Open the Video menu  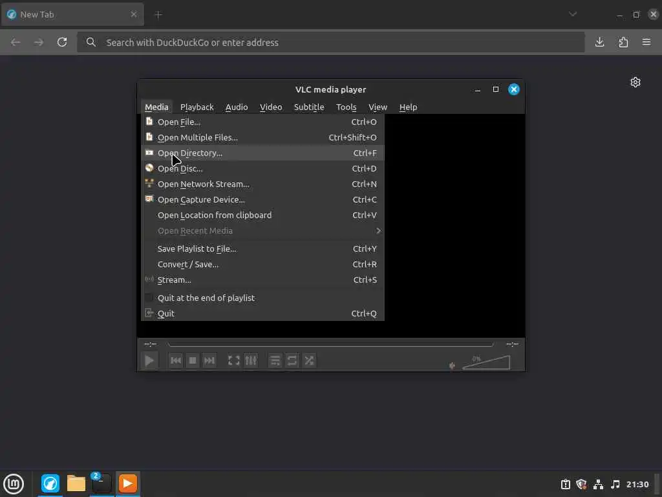271,107
